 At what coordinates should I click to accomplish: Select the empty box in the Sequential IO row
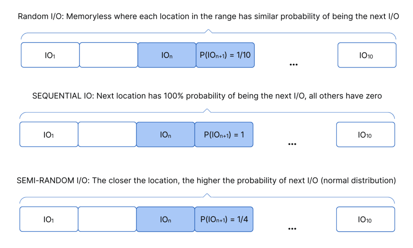107,134
